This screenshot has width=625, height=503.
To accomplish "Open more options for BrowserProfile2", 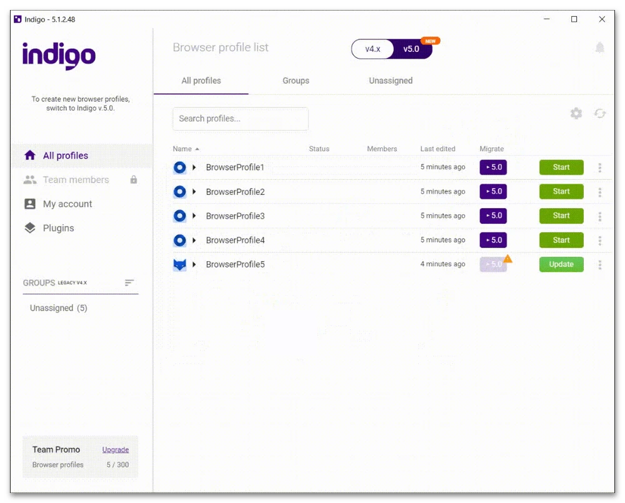I will (599, 192).
